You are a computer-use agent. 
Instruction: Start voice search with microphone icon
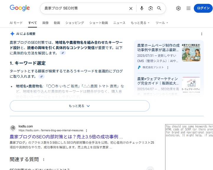[x=142, y=8]
